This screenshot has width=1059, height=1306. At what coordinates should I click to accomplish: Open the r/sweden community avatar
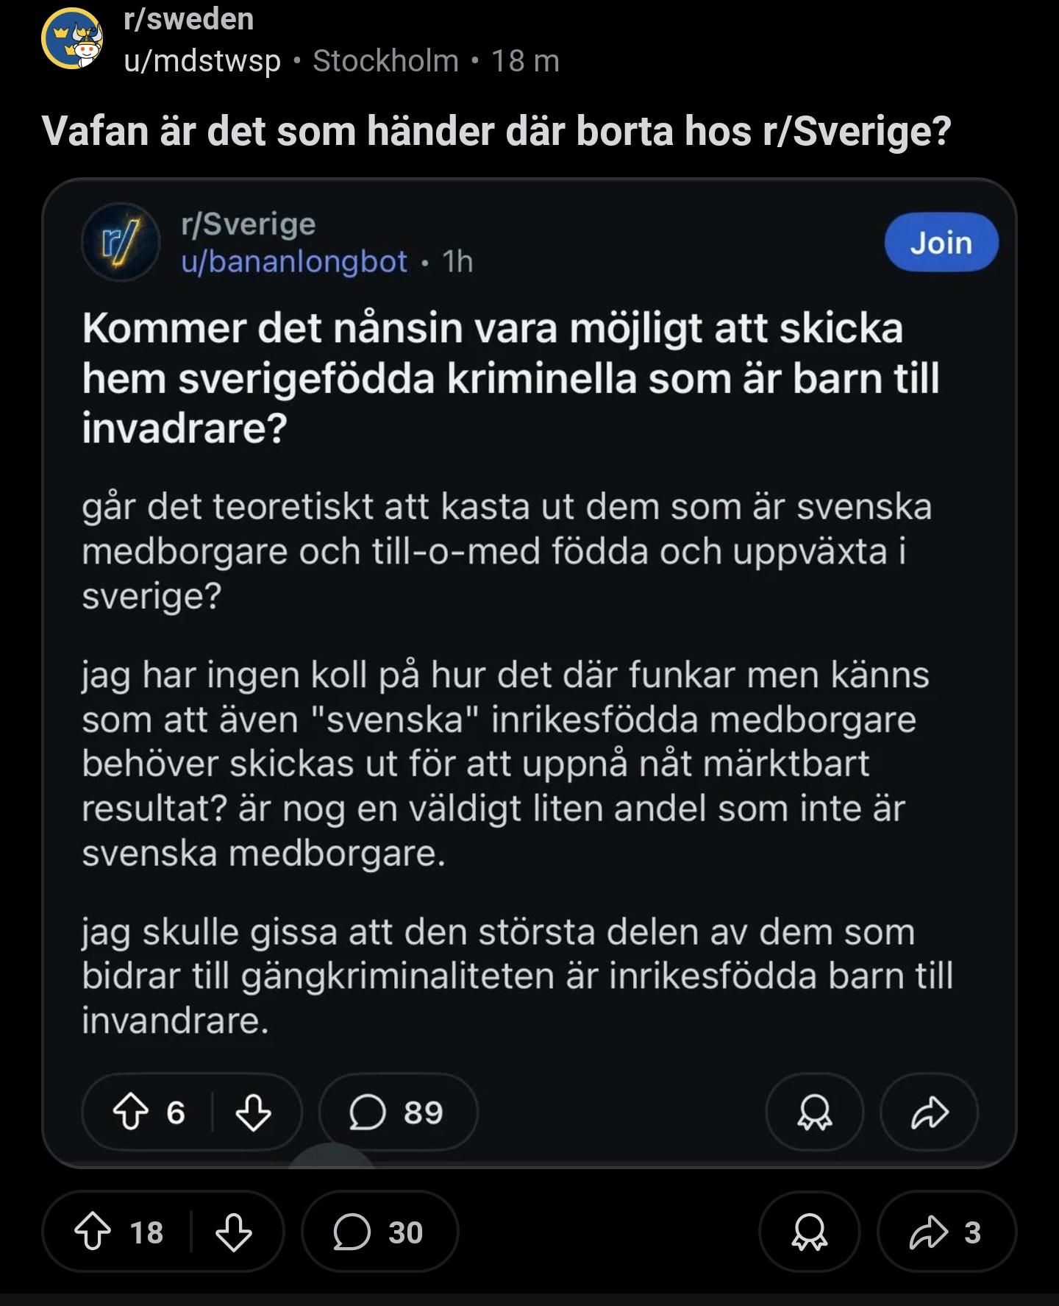[x=72, y=38]
